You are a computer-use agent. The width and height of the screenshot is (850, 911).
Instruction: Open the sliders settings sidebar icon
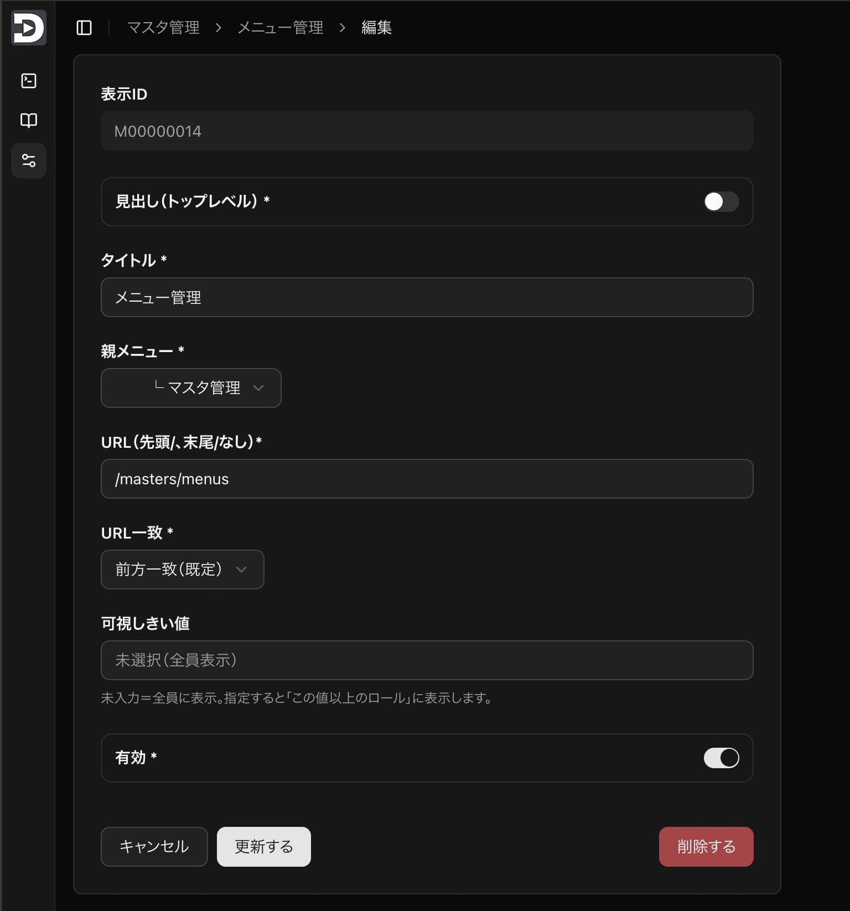point(29,161)
